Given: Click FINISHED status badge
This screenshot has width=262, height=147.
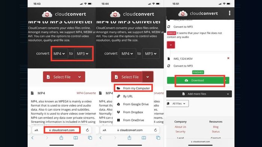Looking at the screenshot, I should [198, 72].
